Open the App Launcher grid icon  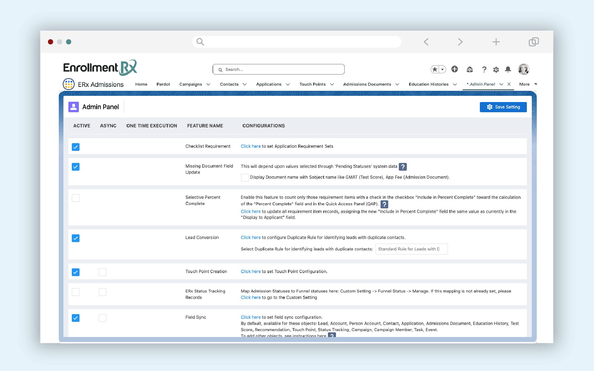[x=68, y=84]
